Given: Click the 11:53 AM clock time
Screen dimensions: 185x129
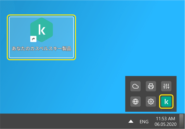Looking at the screenshot, I should [165, 119].
